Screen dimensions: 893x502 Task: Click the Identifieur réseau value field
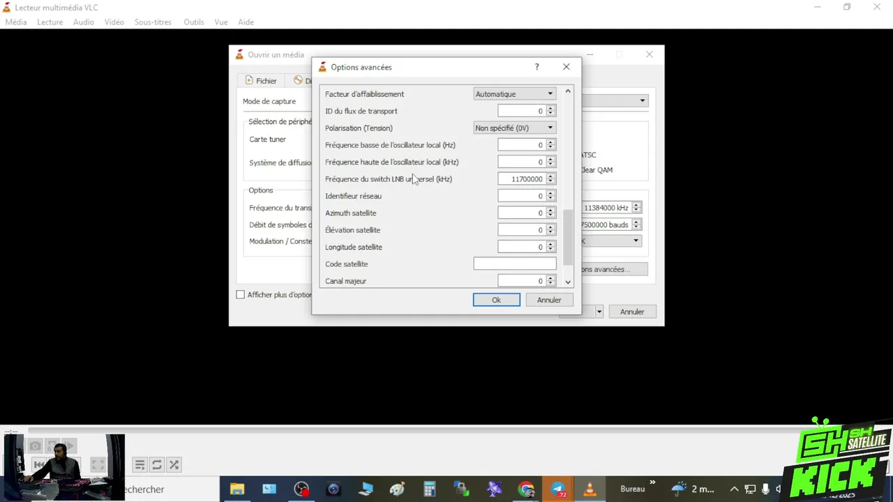(x=521, y=196)
